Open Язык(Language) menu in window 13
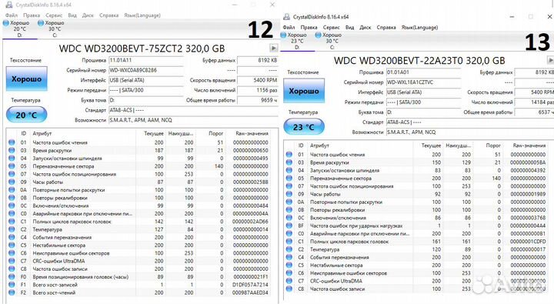Image resolution: width=554 pixels, height=304 pixels. click(x=419, y=28)
